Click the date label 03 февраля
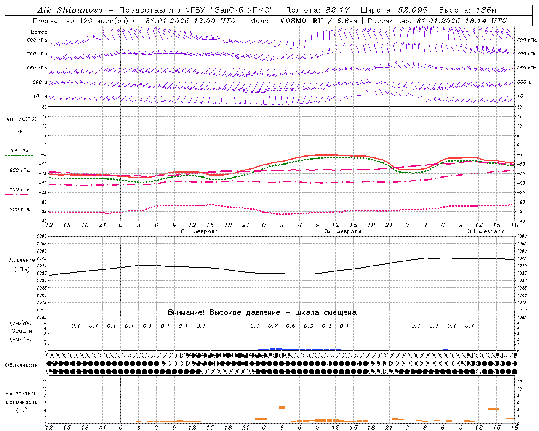The width and height of the screenshot is (539, 431). tap(486, 231)
